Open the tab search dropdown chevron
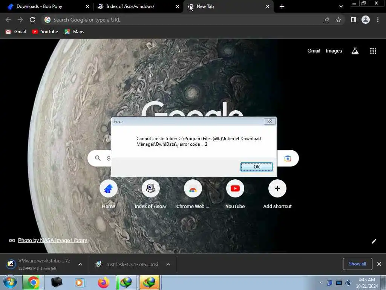 click(x=341, y=6)
